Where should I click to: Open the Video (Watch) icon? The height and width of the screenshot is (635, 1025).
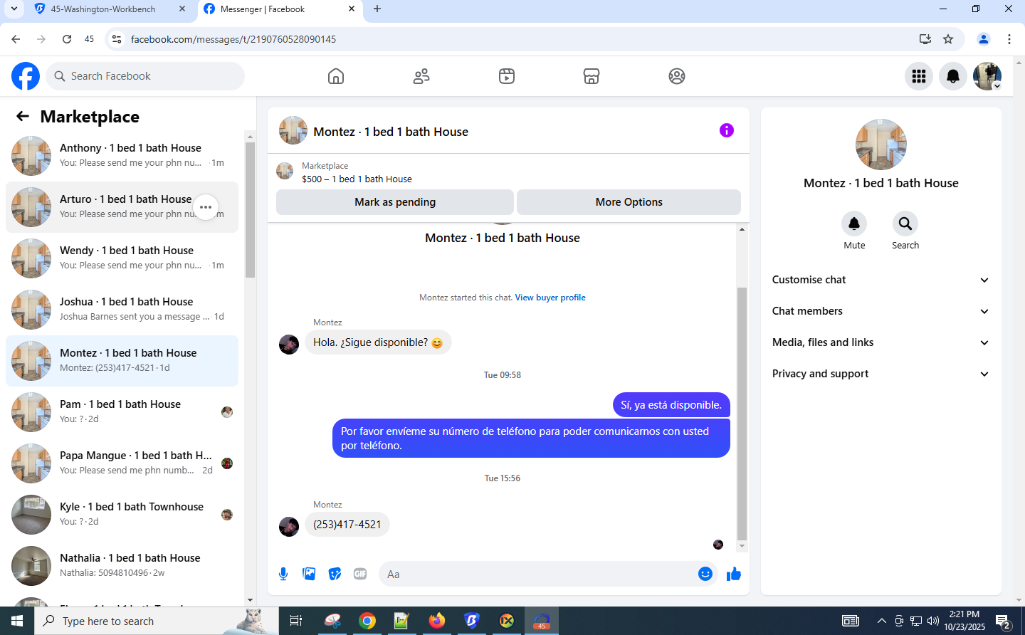507,76
